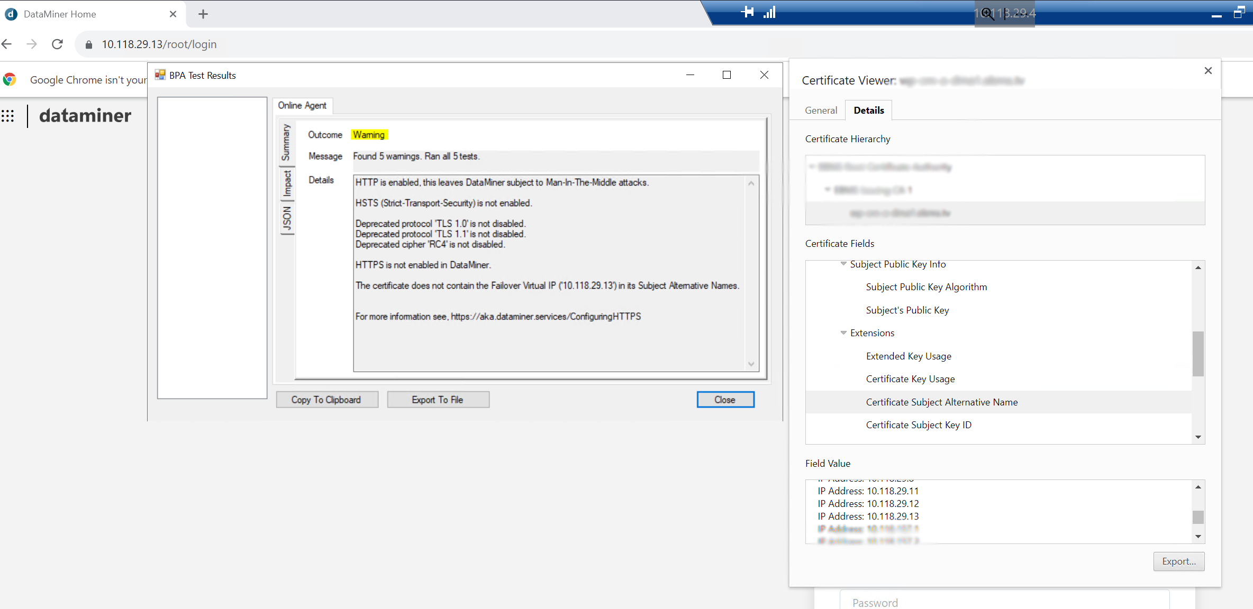Select the JSON vertical tab
Screen dimensions: 1253x609
tap(287, 218)
